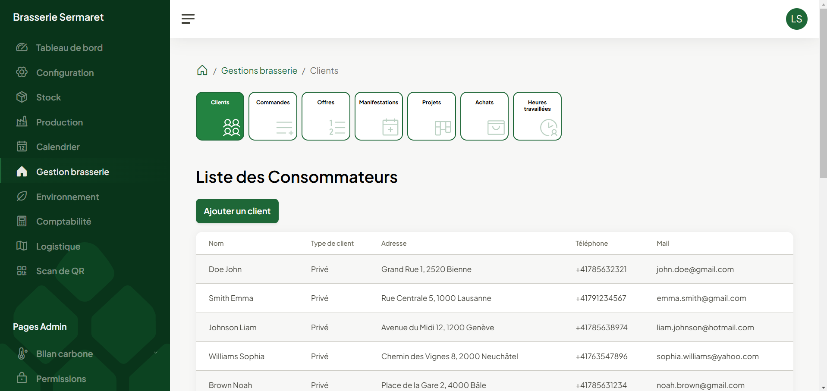Open the Environnement section
Image resolution: width=827 pixels, height=391 pixels.
(x=67, y=197)
